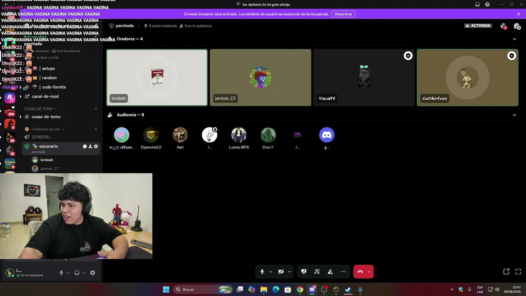The image size is (526, 296).
Task: Mute microphone in user panel
Action: tap(61, 273)
